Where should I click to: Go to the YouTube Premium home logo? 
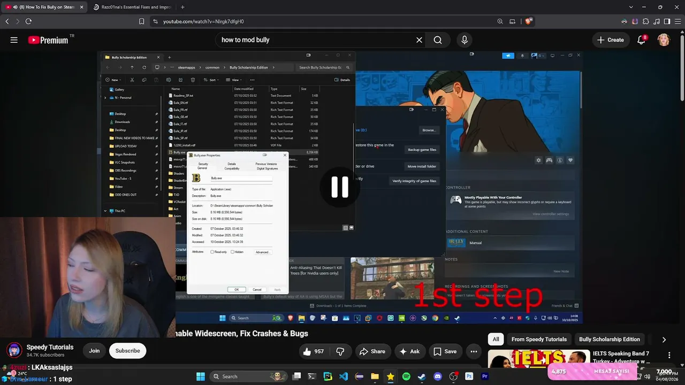48,40
